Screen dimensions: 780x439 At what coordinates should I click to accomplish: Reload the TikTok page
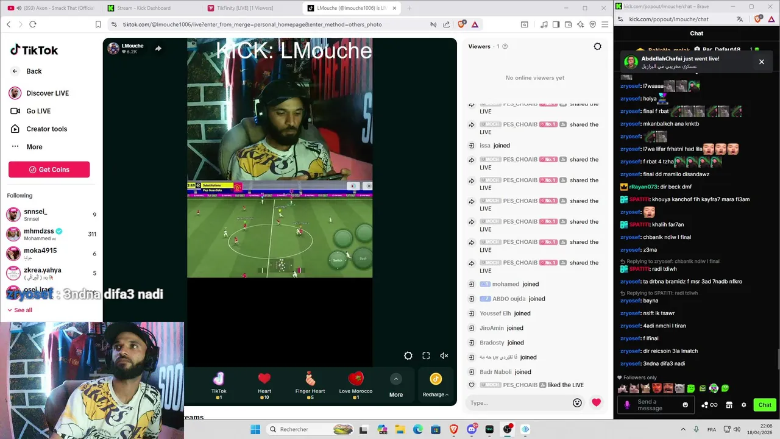(32, 24)
